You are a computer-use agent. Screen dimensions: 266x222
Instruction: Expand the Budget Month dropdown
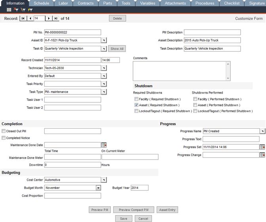click(98, 188)
